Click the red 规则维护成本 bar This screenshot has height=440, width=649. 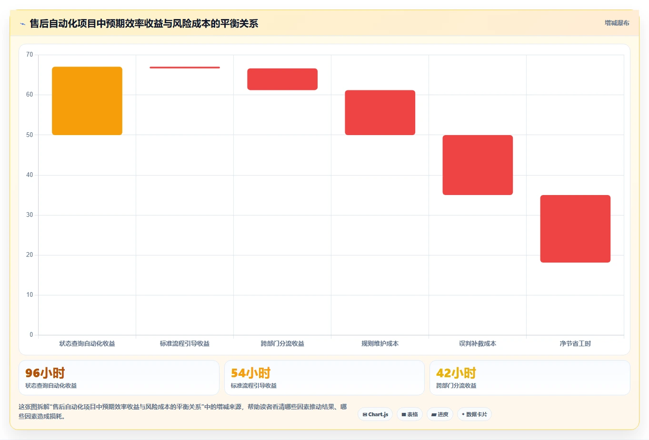(x=380, y=113)
